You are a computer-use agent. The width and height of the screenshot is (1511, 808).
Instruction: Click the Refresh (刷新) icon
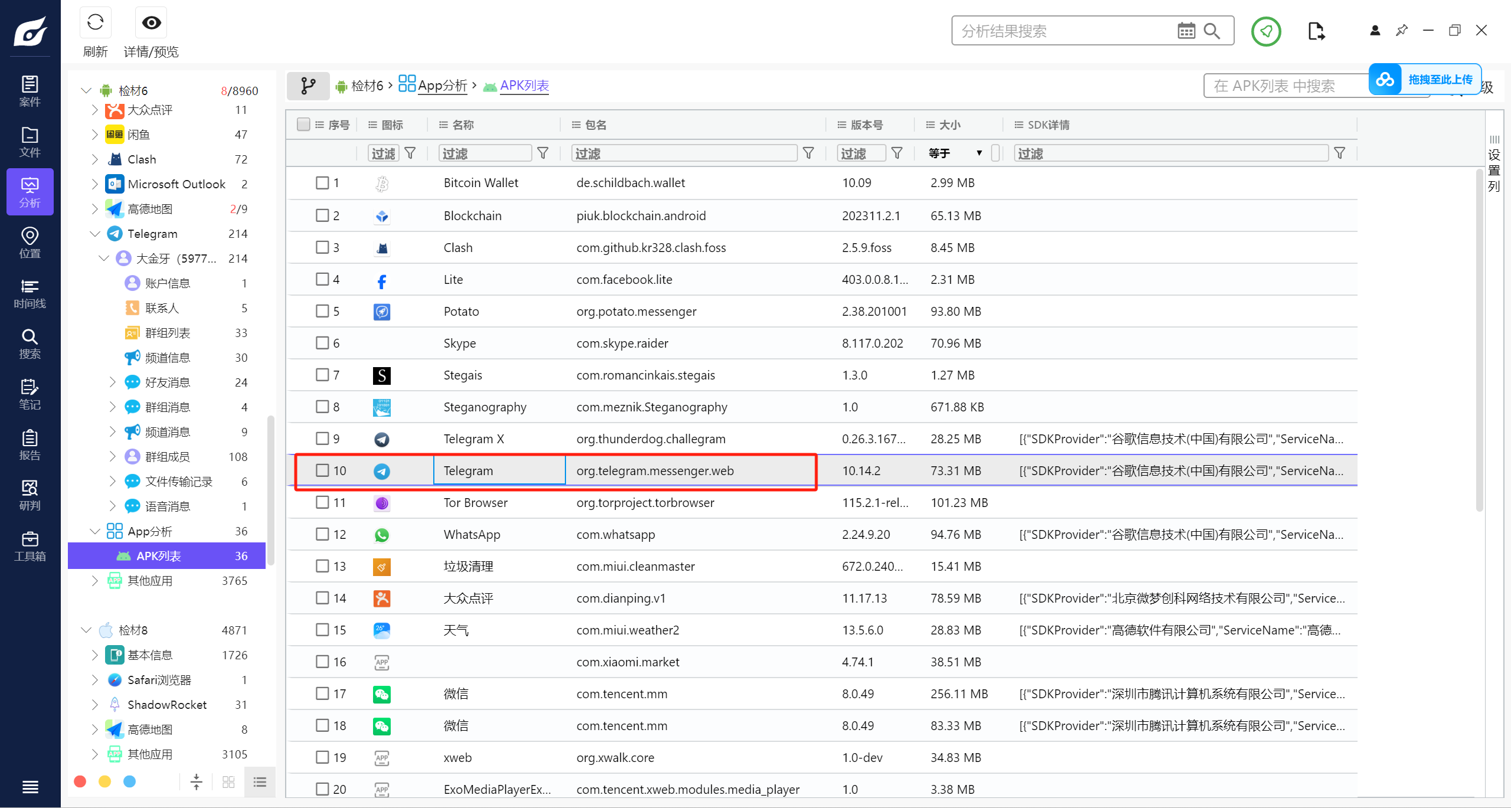[x=95, y=23]
